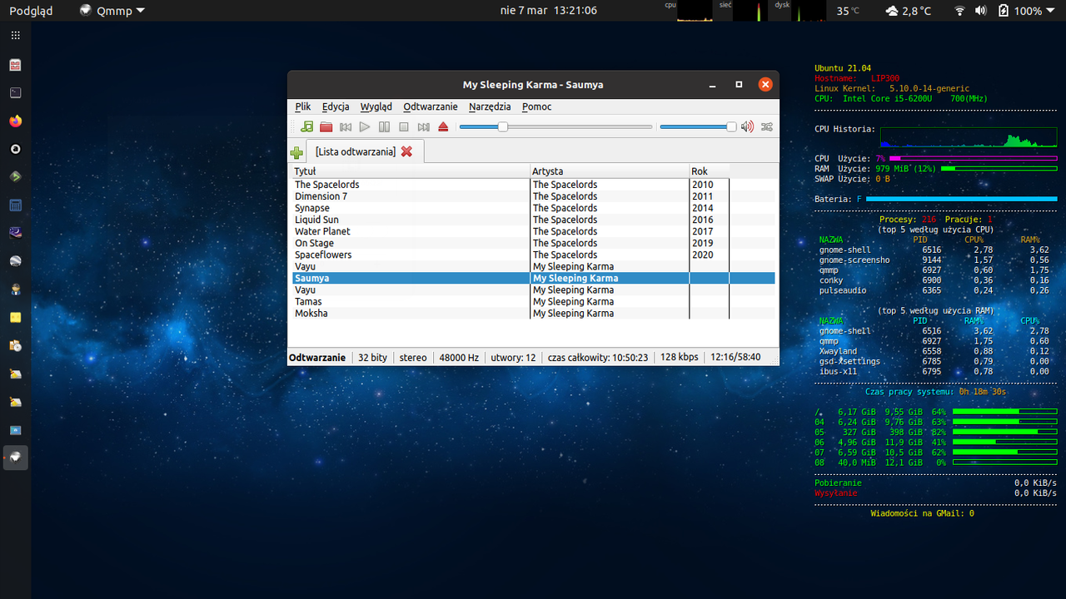
Task: Select the track 'Tamas'
Action: [308, 301]
